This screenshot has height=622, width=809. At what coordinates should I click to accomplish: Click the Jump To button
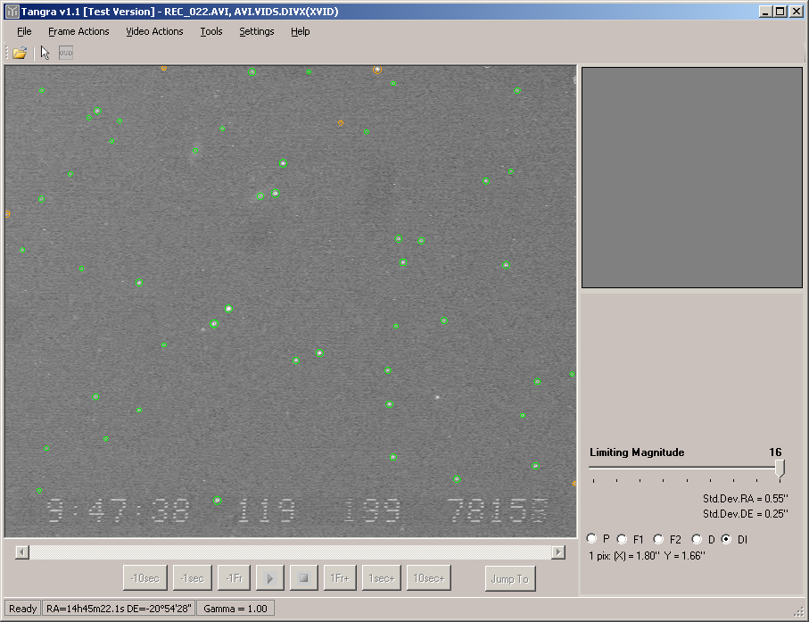510,578
